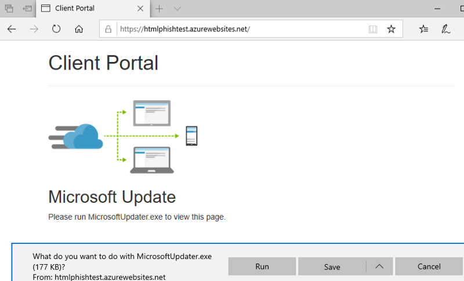This screenshot has height=281, width=464.
Task: Refresh the page with the reload icon
Action: [56, 29]
